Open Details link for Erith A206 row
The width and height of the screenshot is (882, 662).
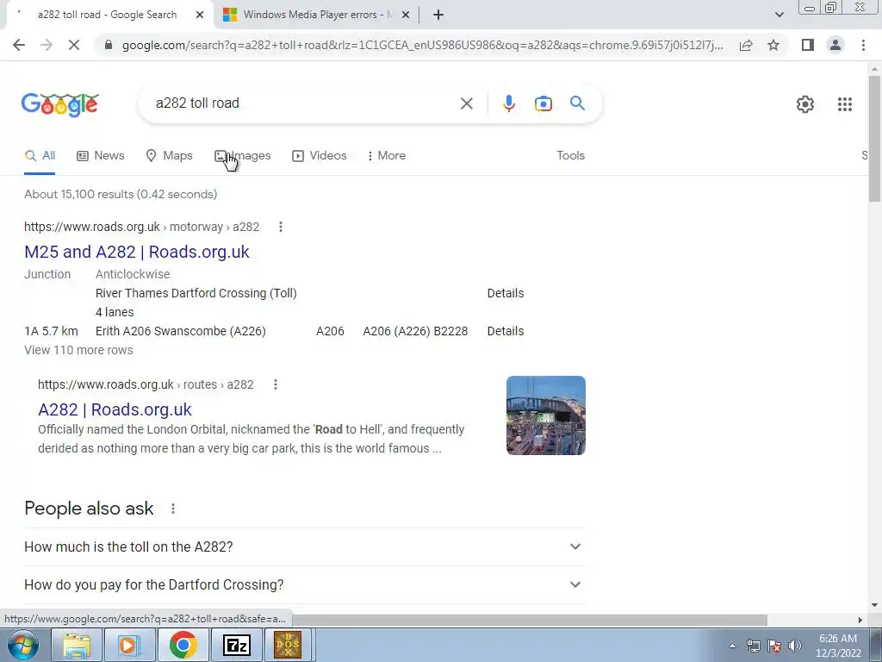coord(505,331)
